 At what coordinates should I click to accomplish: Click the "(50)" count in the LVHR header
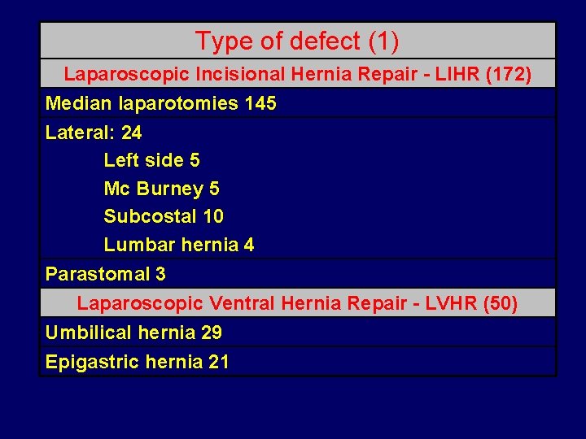coord(501,304)
